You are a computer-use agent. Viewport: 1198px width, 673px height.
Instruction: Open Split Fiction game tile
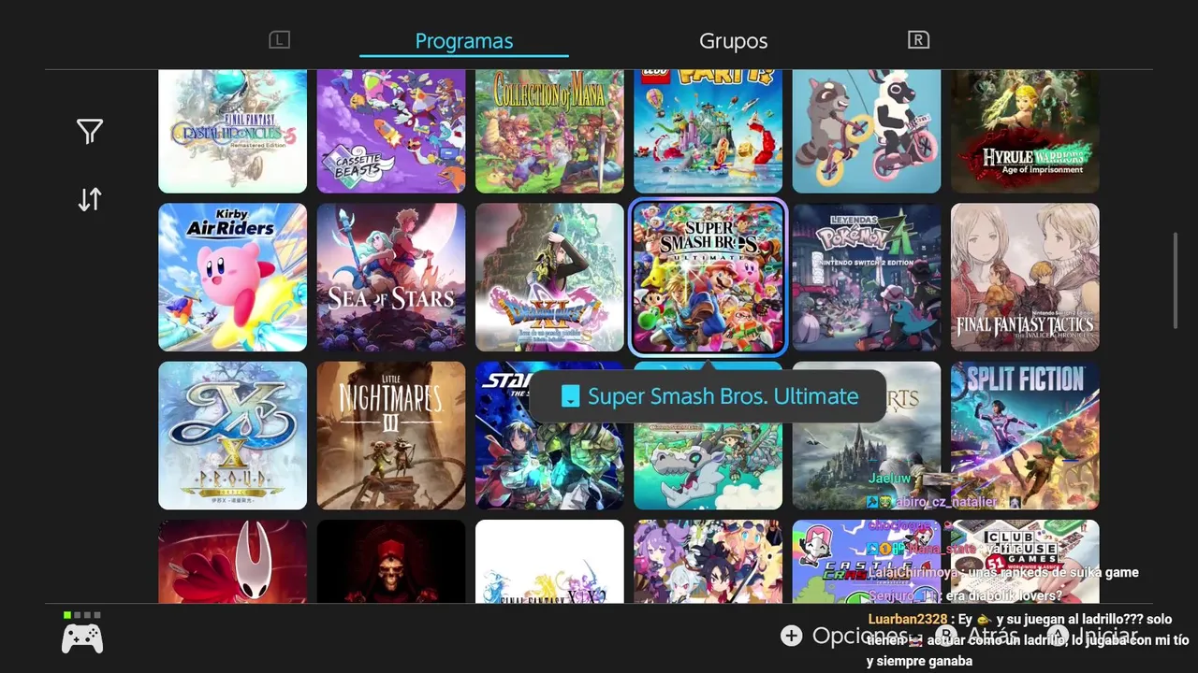[1025, 436]
